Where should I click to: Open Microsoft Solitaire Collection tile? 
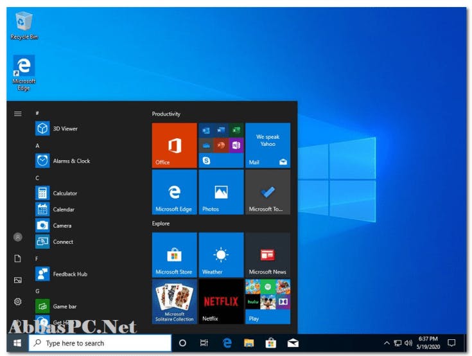click(x=174, y=301)
